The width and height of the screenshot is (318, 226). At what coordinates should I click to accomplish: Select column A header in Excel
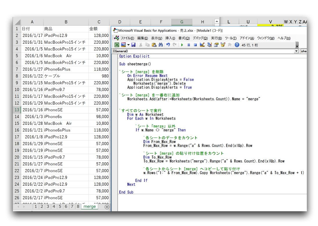(x=32, y=22)
